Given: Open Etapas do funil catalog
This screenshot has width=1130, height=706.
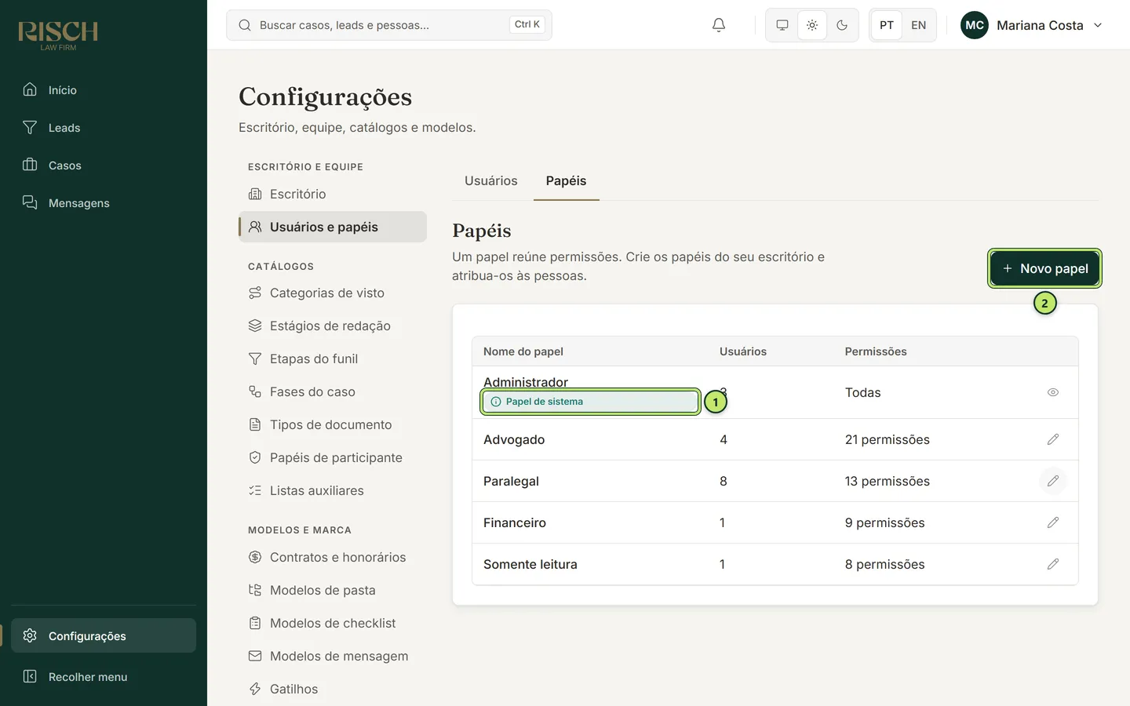Looking at the screenshot, I should (333, 359).
